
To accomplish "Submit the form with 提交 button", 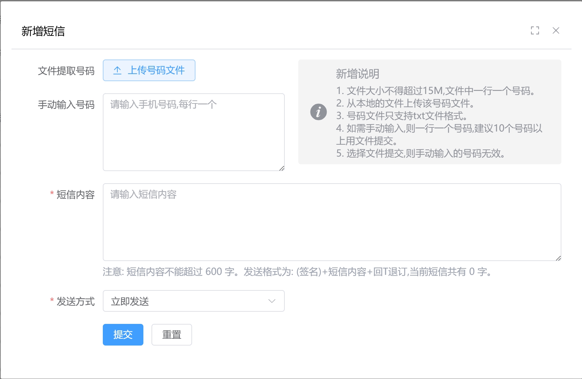I will pos(123,335).
